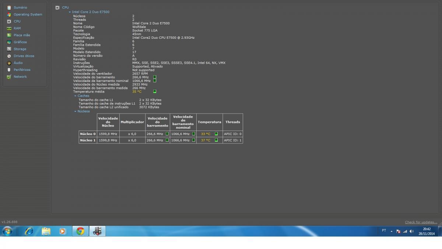Click the APIC ID: 0 cell
The width and height of the screenshot is (442, 249).
pyautogui.click(x=233, y=134)
